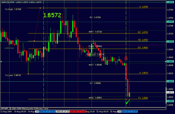The height and width of the screenshot is (114, 175).
Task: Click 1.8740 on the price scale
Action: pos(170,26)
